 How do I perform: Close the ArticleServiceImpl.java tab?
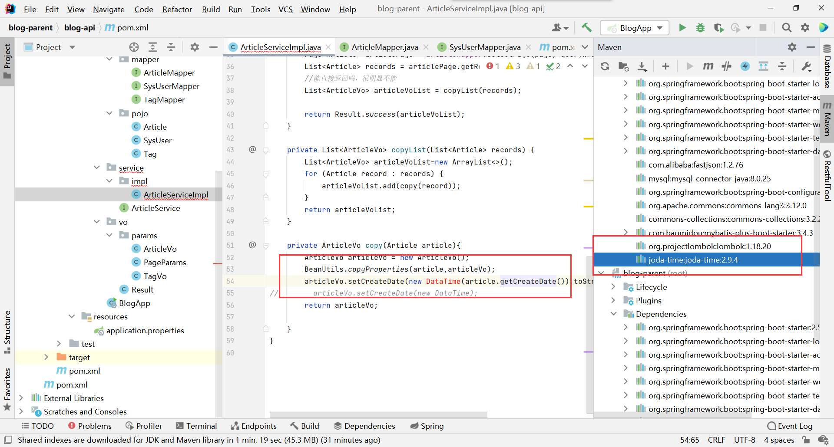point(328,47)
